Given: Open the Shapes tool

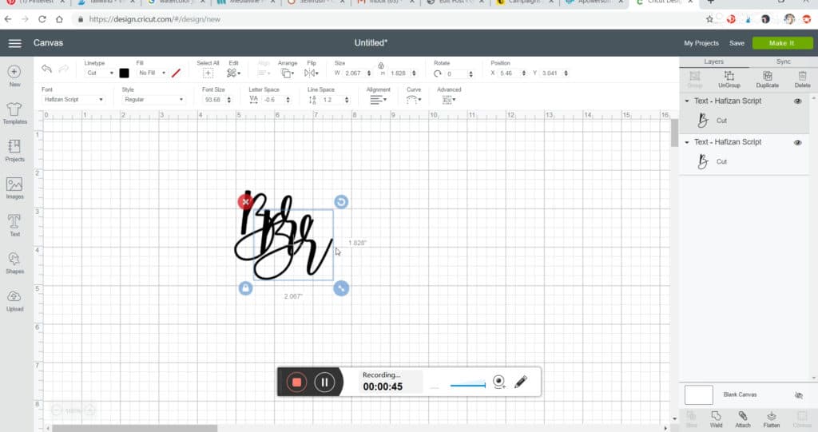Looking at the screenshot, I should [x=14, y=260].
